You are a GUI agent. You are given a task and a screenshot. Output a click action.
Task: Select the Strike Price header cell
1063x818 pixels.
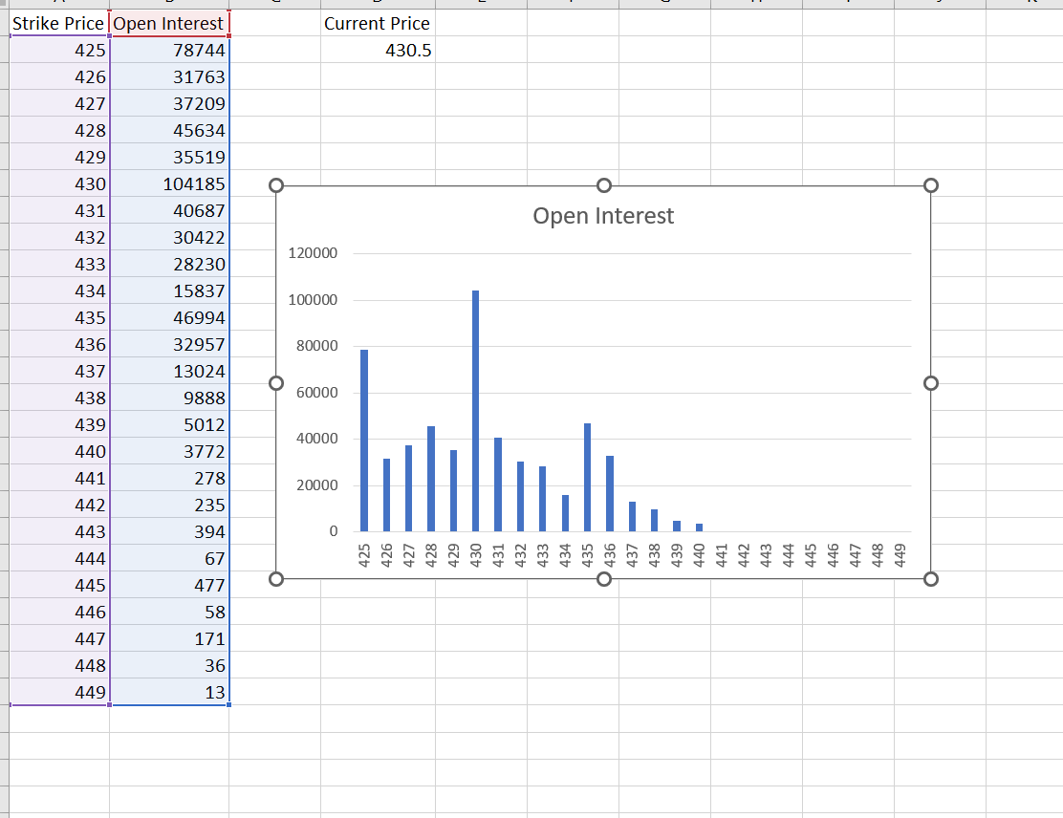point(57,23)
